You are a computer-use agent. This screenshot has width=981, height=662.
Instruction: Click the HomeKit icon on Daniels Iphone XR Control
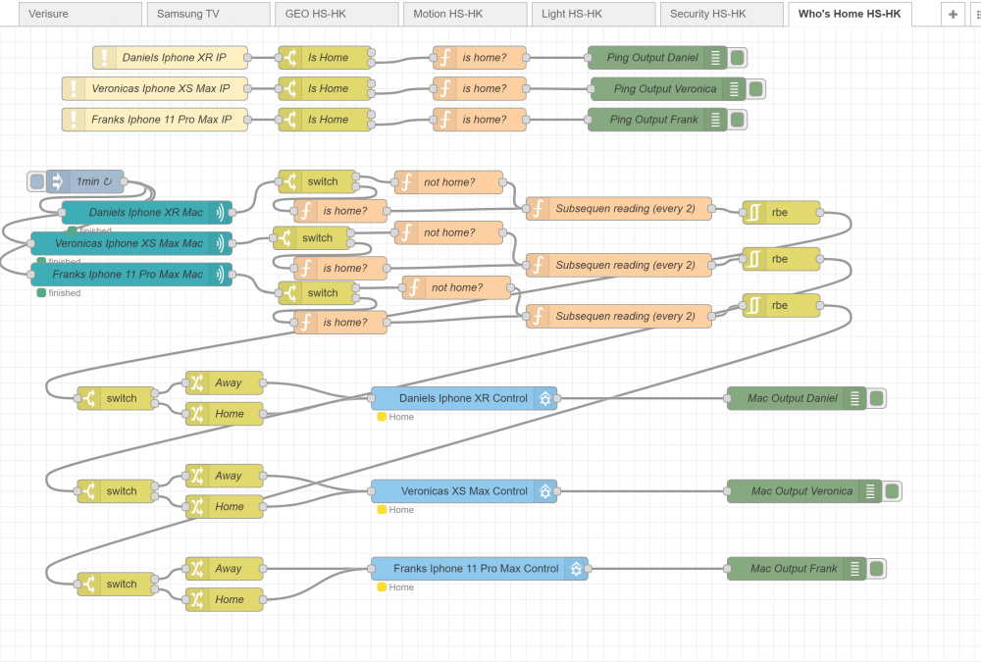[x=545, y=398]
